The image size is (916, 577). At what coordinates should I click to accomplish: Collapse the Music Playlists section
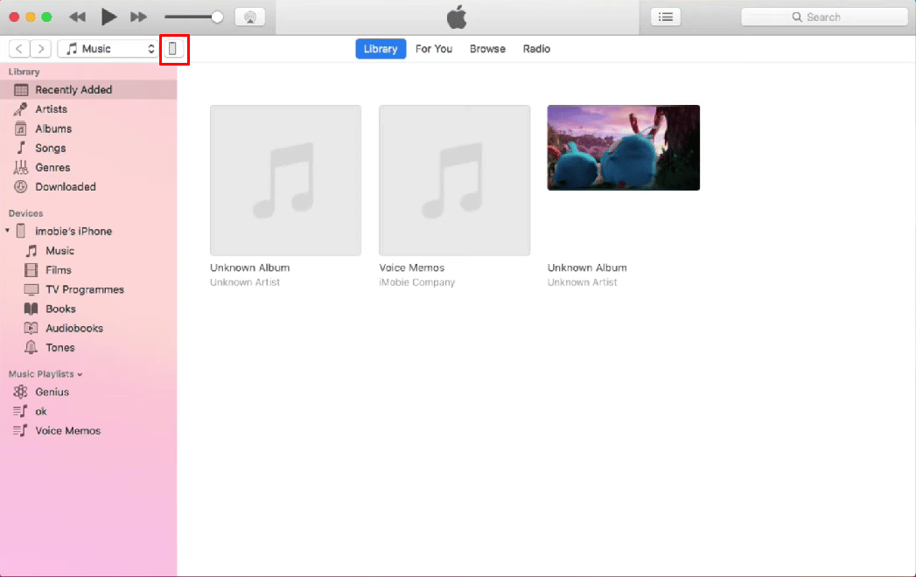(78, 373)
